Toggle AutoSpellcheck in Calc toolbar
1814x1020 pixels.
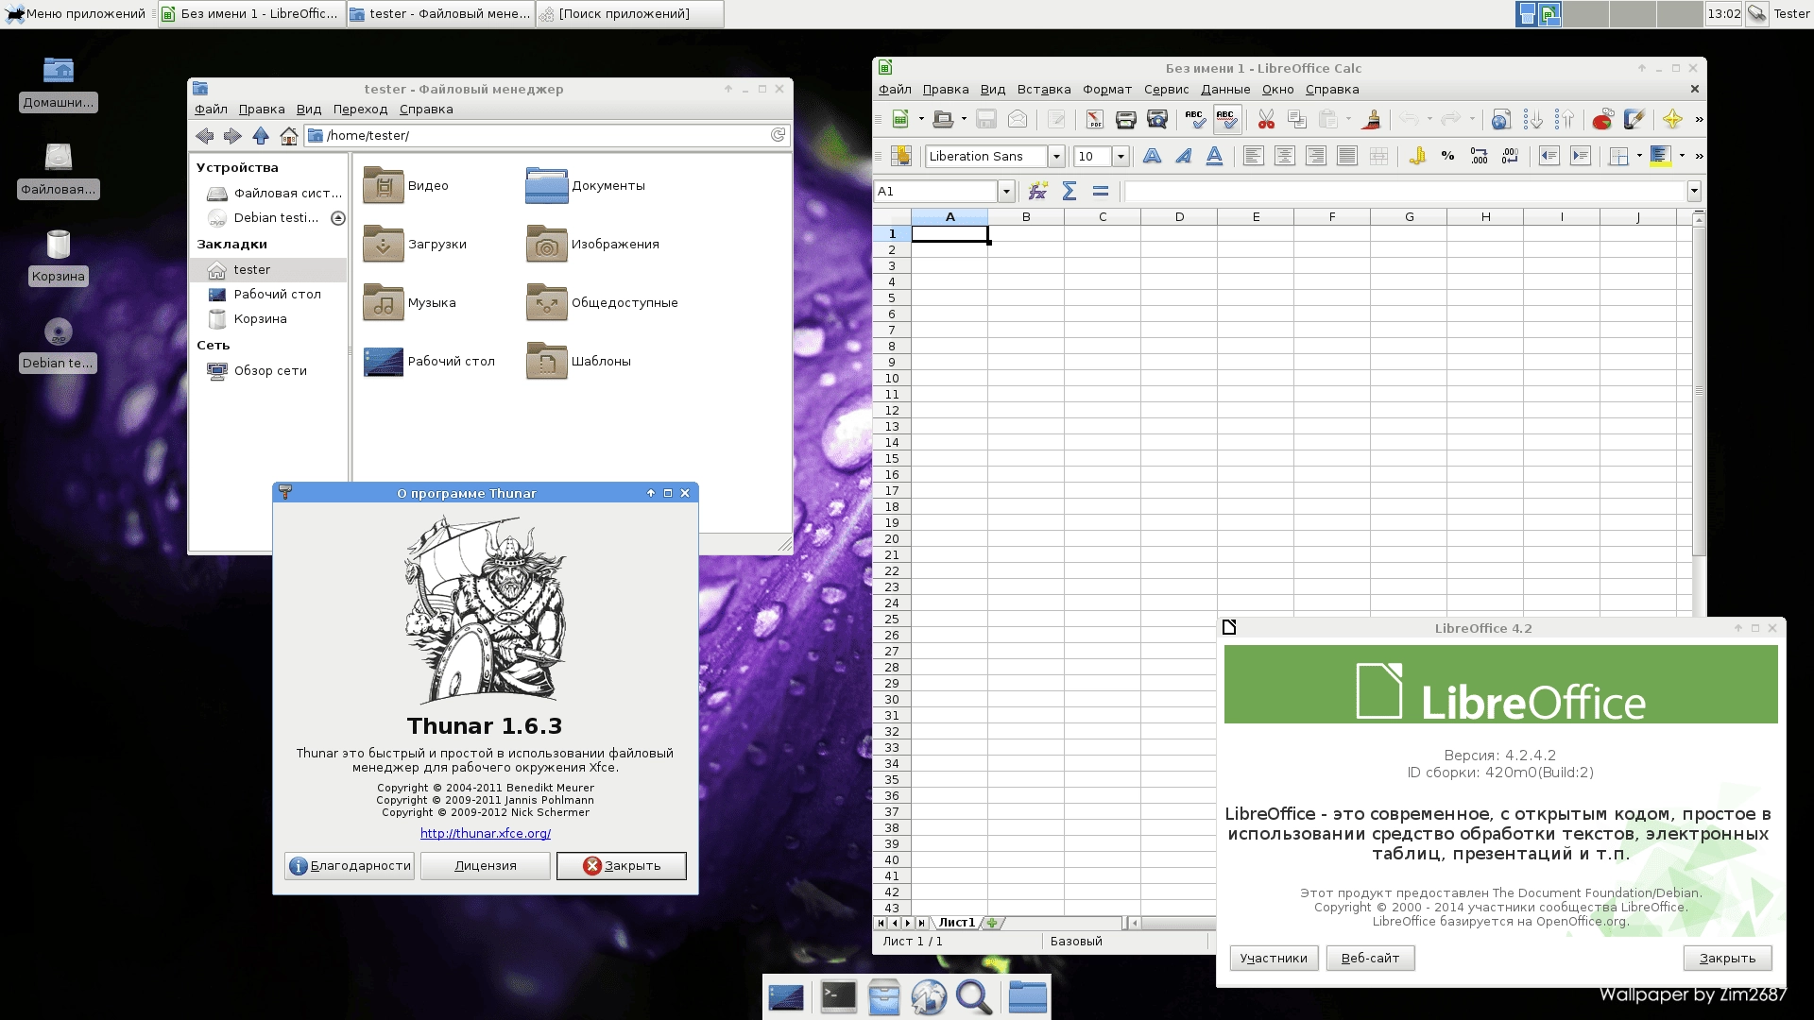[x=1226, y=119]
